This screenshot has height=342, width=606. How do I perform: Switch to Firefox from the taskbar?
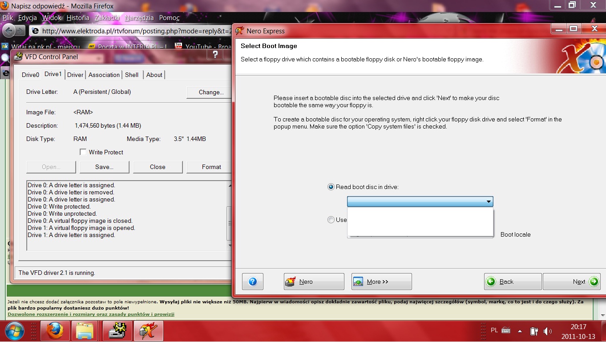(55, 331)
